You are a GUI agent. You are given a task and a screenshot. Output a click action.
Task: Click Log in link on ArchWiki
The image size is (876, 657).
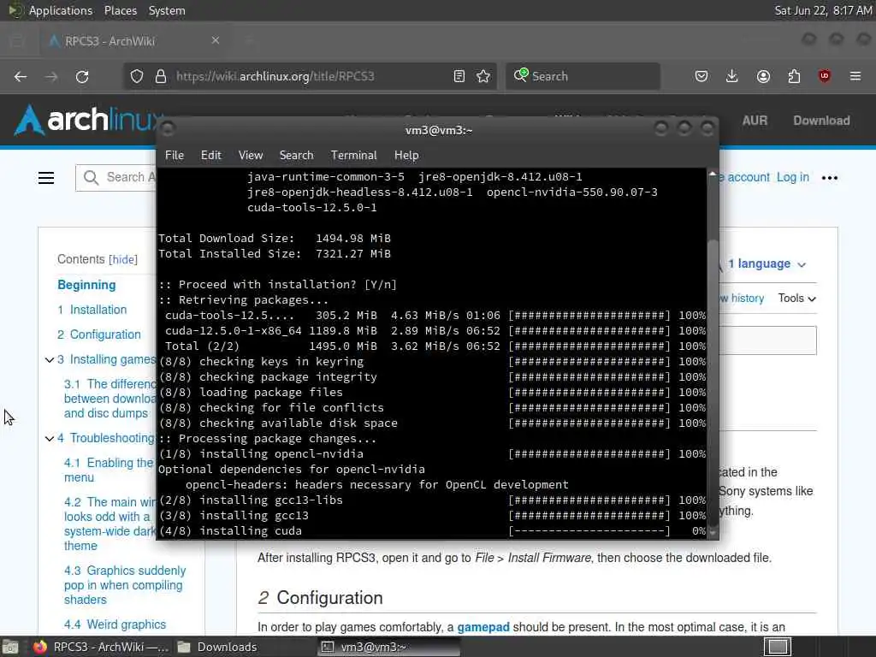(792, 177)
